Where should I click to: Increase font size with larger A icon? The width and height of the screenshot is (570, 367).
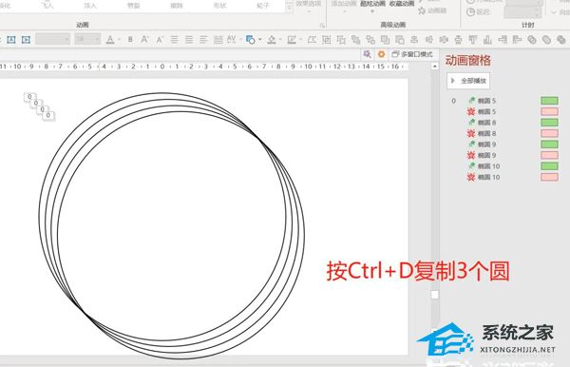click(x=144, y=39)
